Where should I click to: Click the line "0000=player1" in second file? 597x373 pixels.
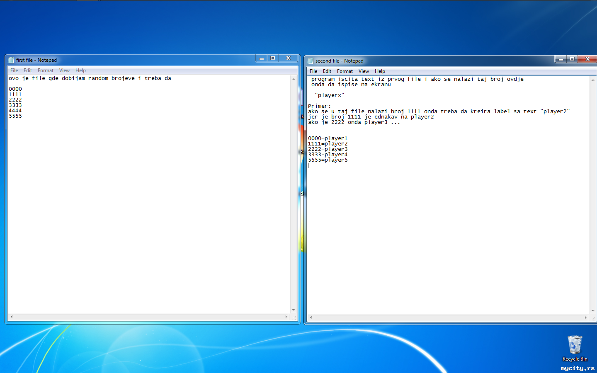[328, 138]
